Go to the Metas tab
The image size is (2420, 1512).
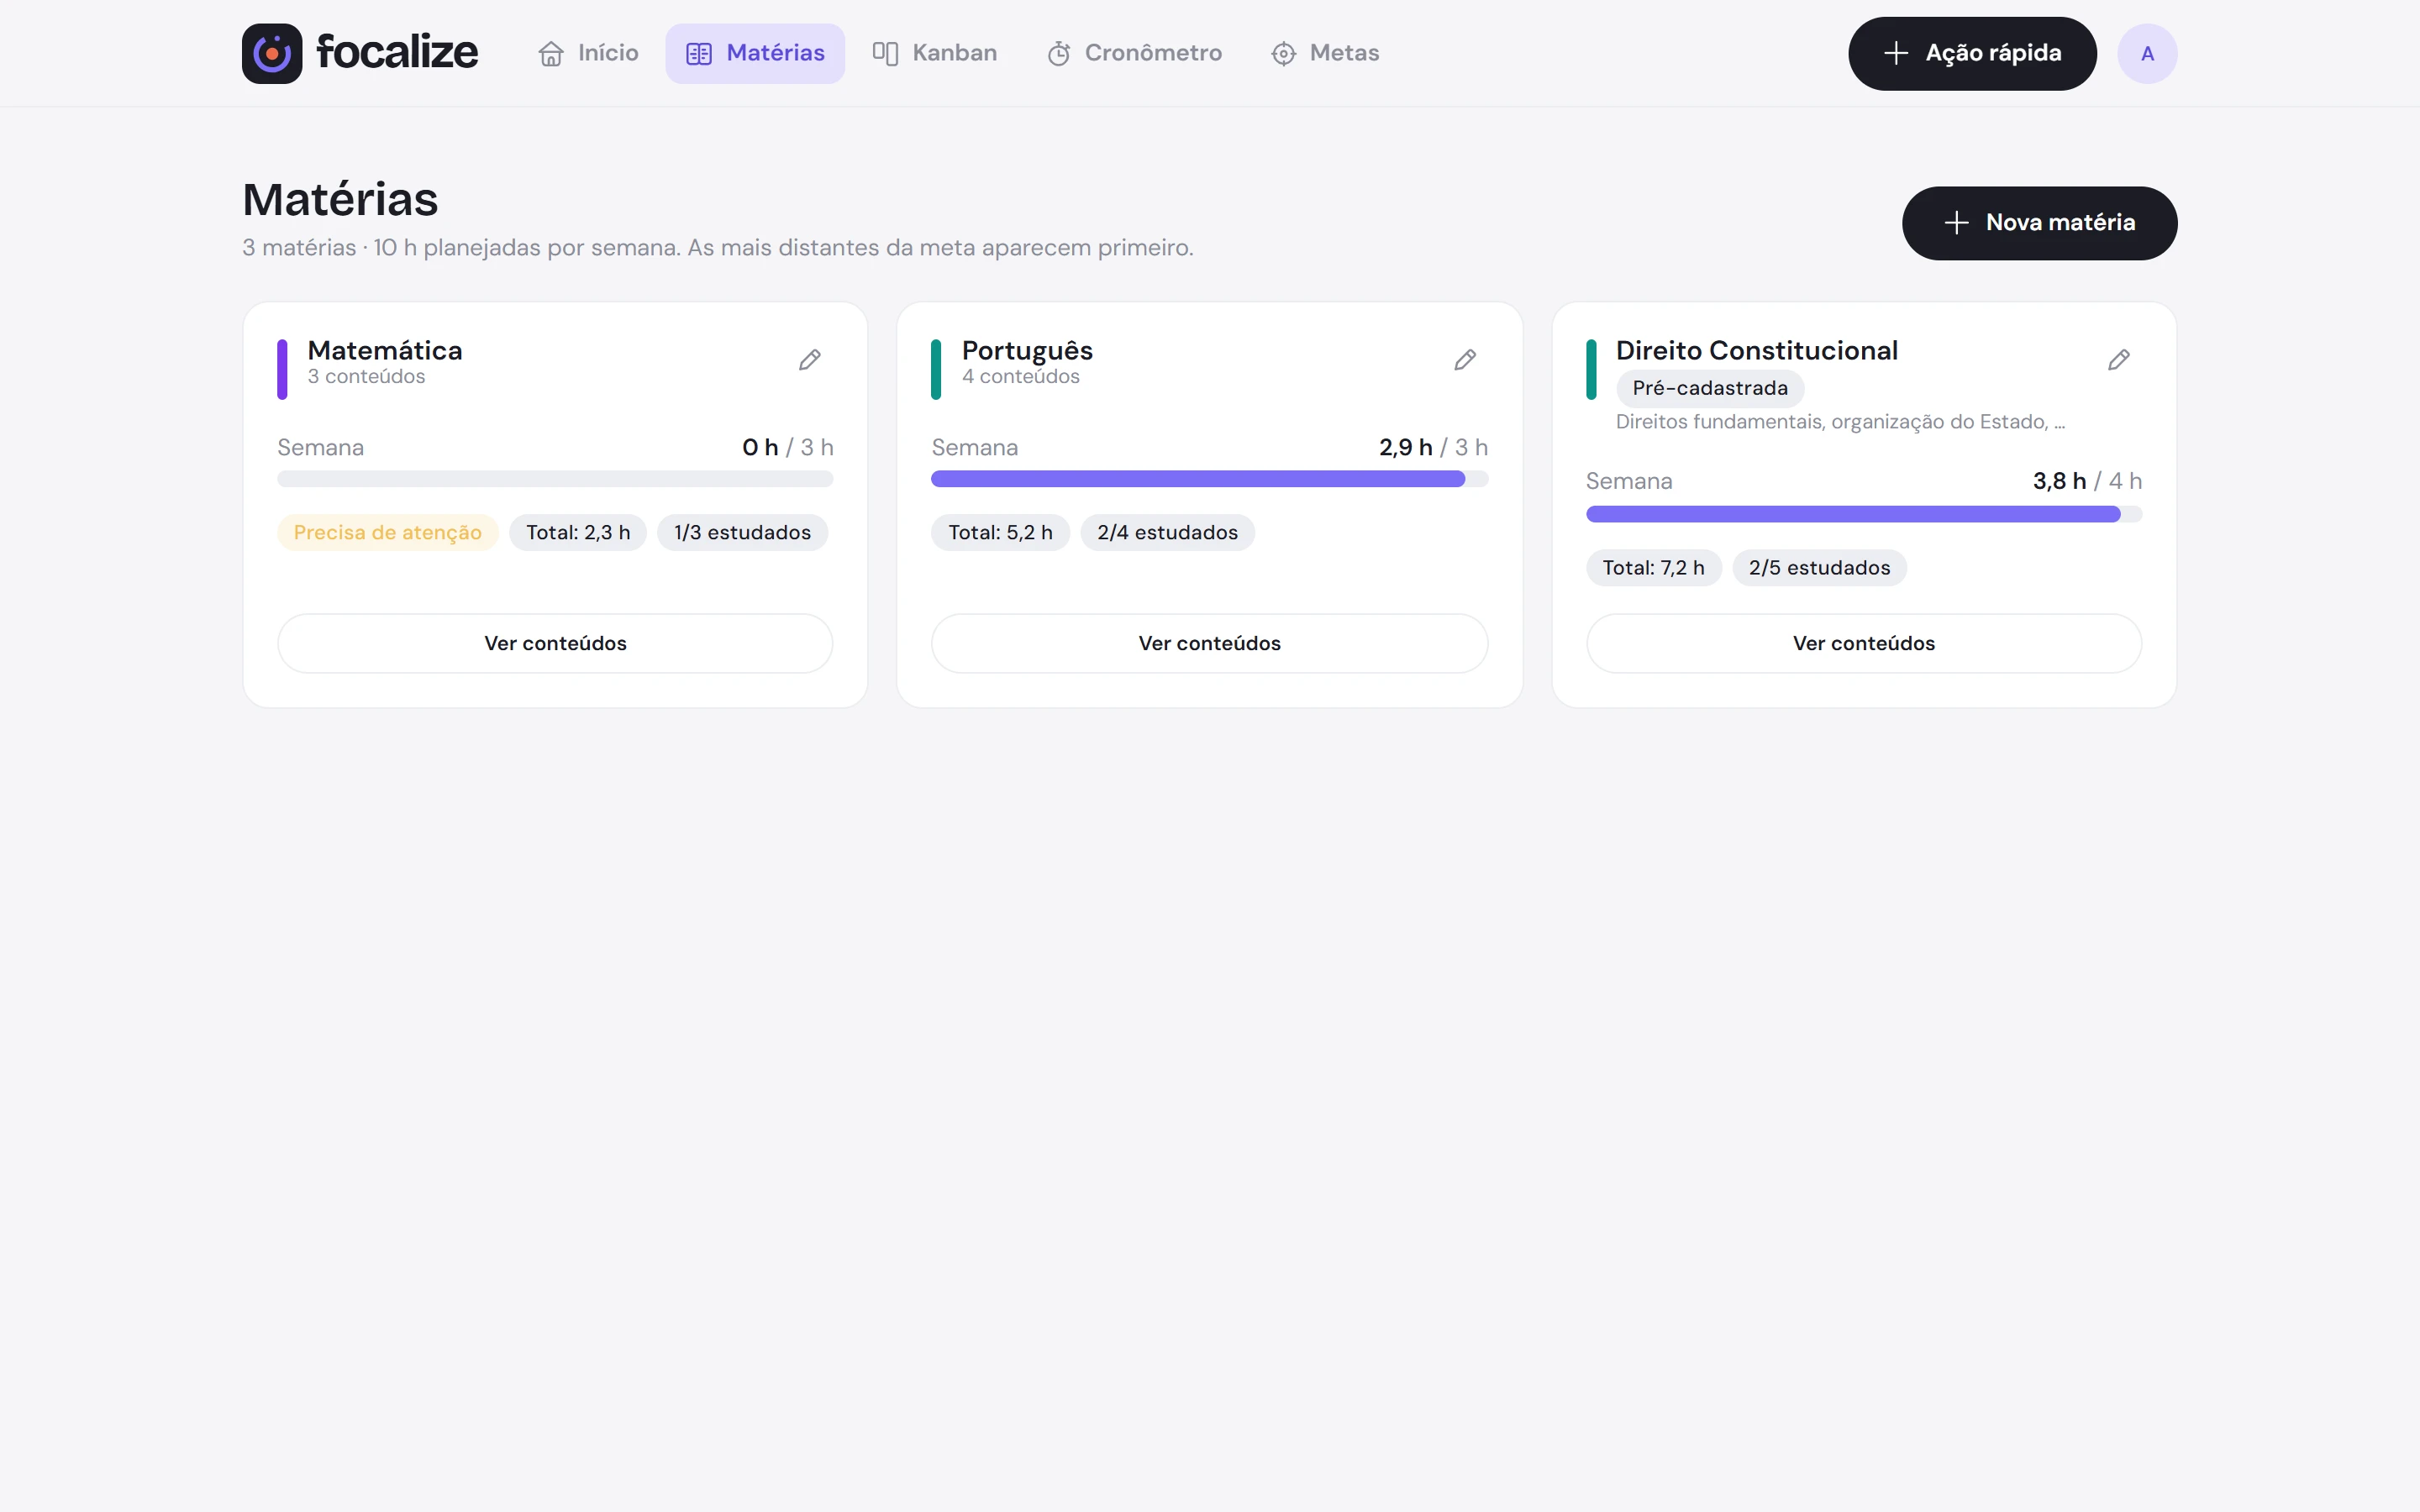tap(1325, 53)
